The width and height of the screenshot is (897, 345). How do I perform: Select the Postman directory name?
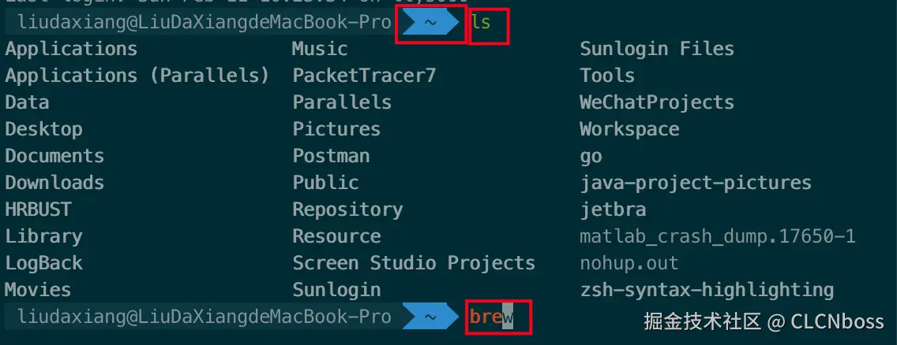[x=331, y=156]
